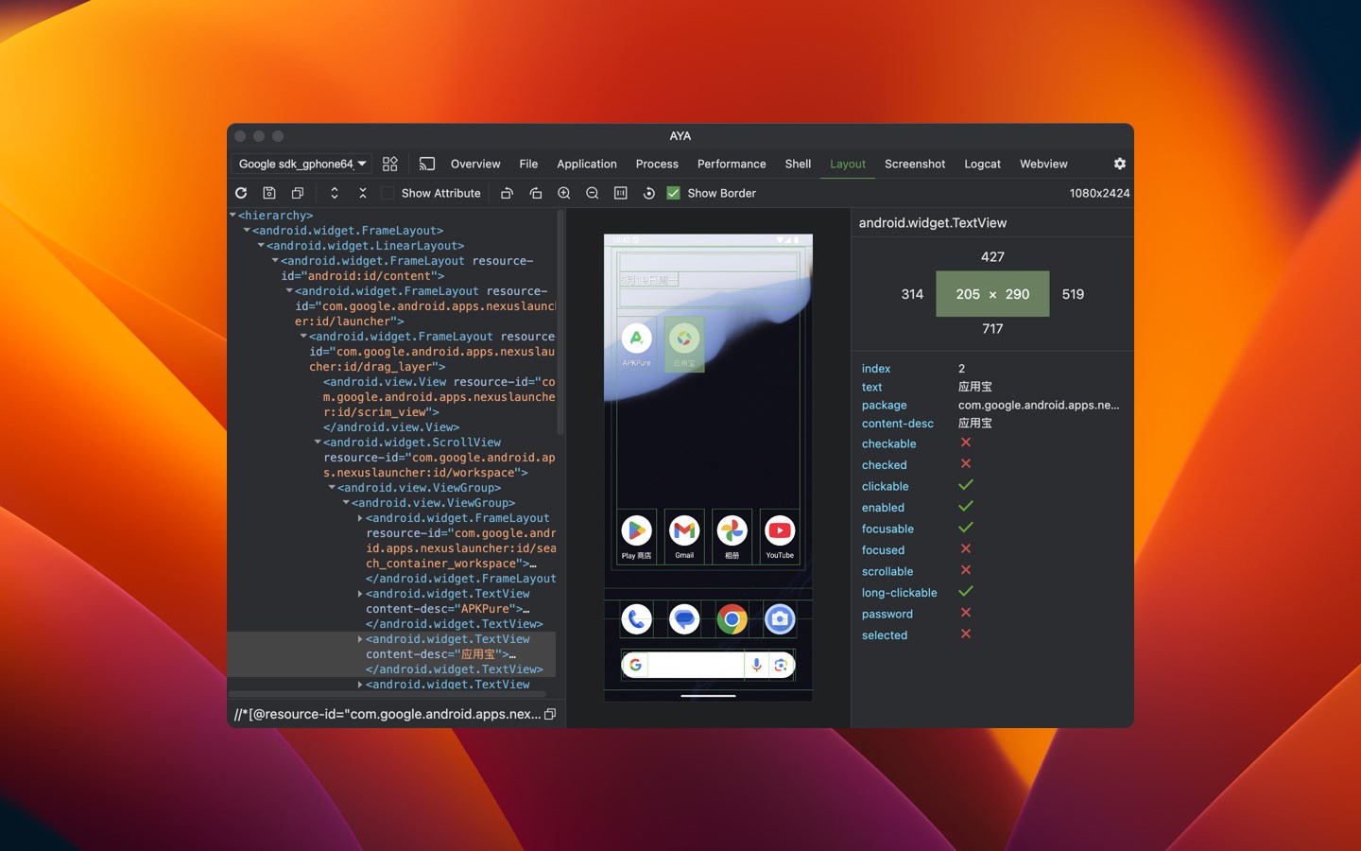Open the Shell tab
1361x851 pixels.
[x=798, y=164]
